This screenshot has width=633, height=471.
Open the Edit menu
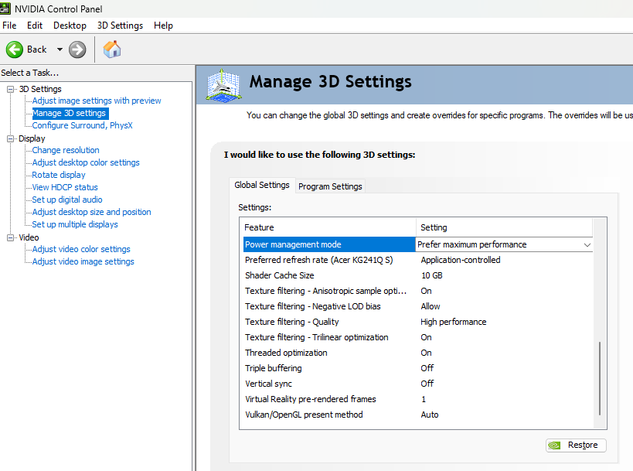(x=35, y=26)
